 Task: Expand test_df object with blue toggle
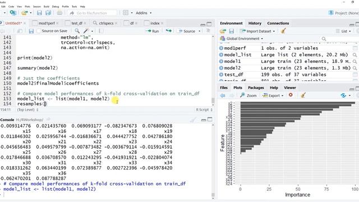tap(221, 75)
